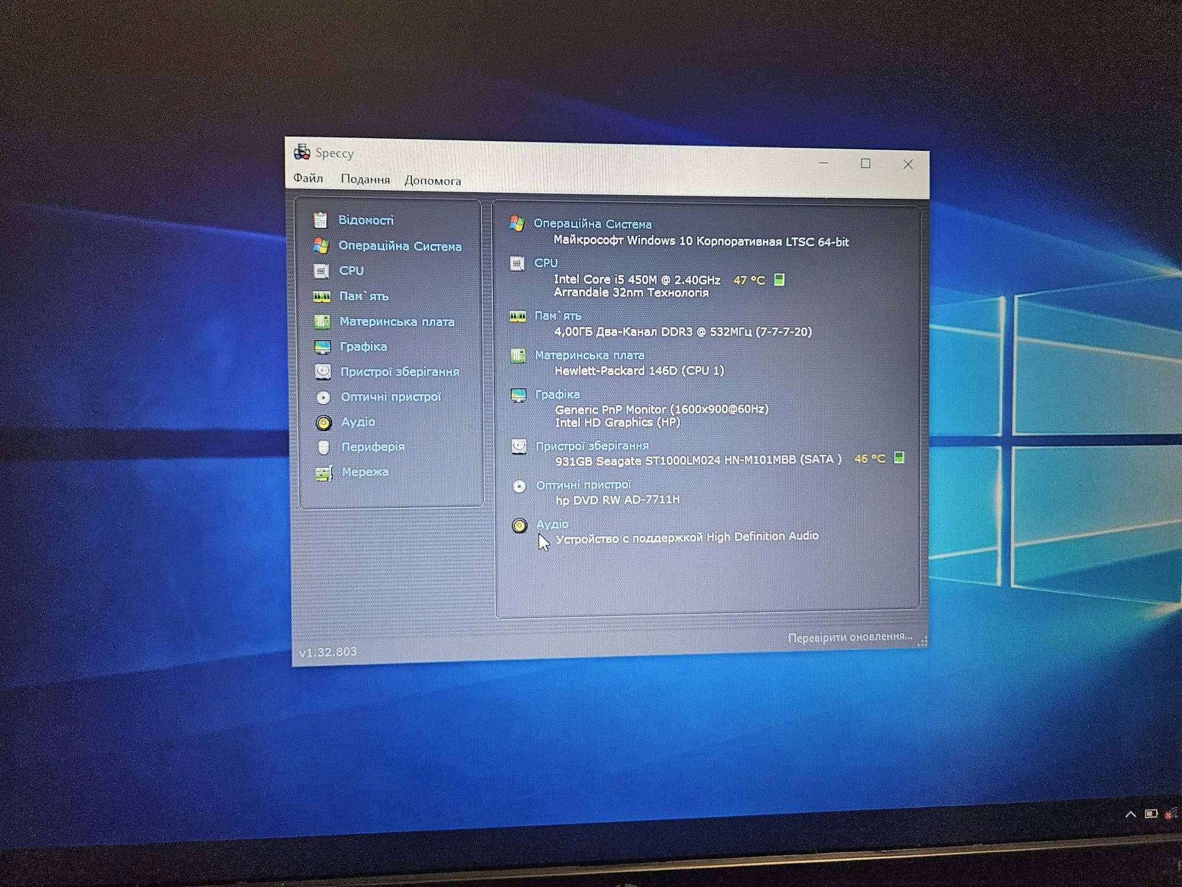Open the Файл menu

coord(308,178)
